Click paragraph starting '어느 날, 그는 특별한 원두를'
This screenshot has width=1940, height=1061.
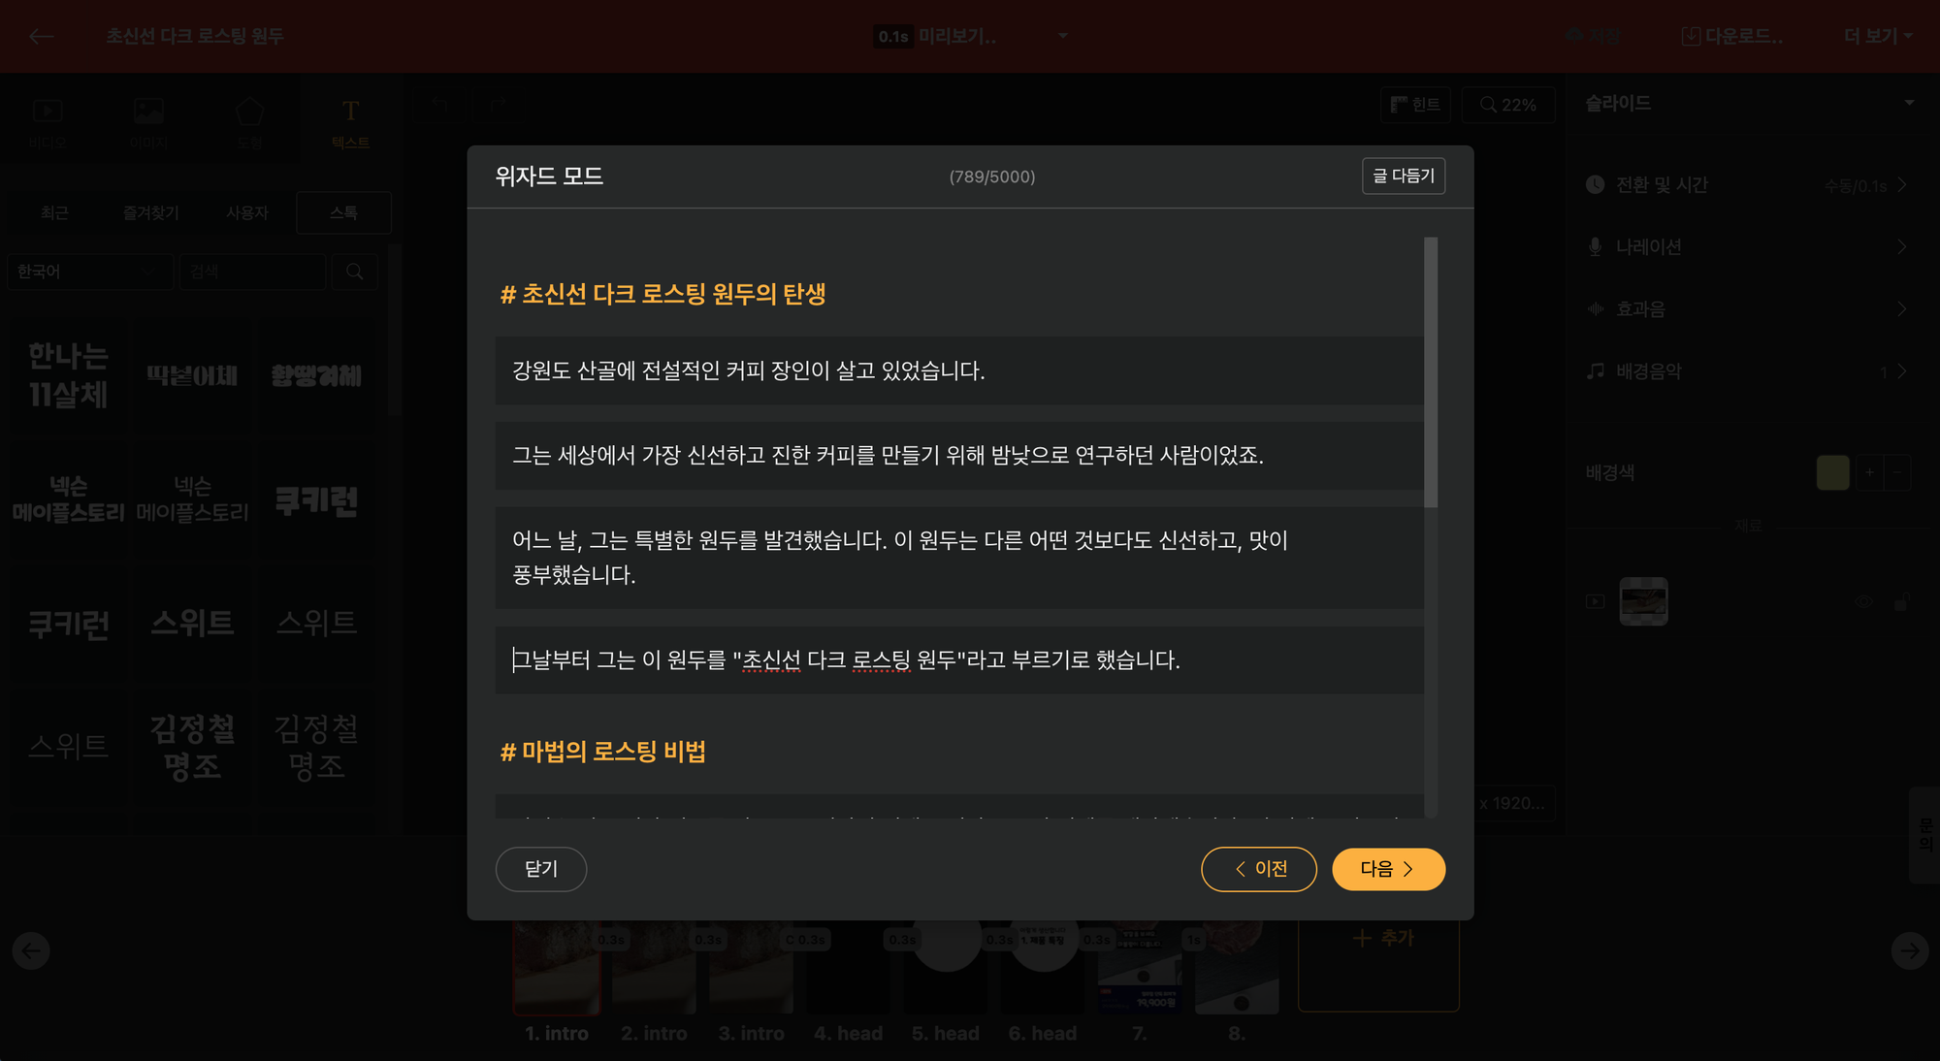pyautogui.click(x=959, y=557)
